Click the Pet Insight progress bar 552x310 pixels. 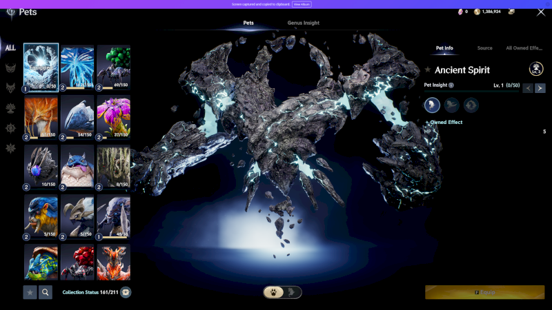(x=471, y=92)
